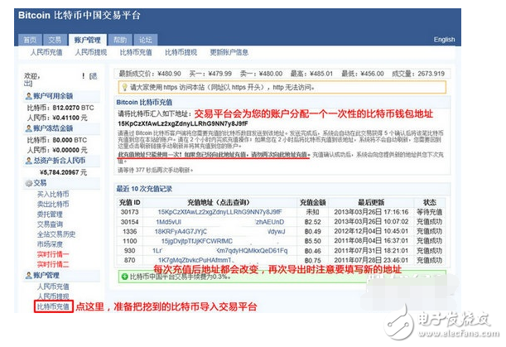Click the lightbulb icon in the https notice
Screen dimensions: 506x347
coord(124,87)
